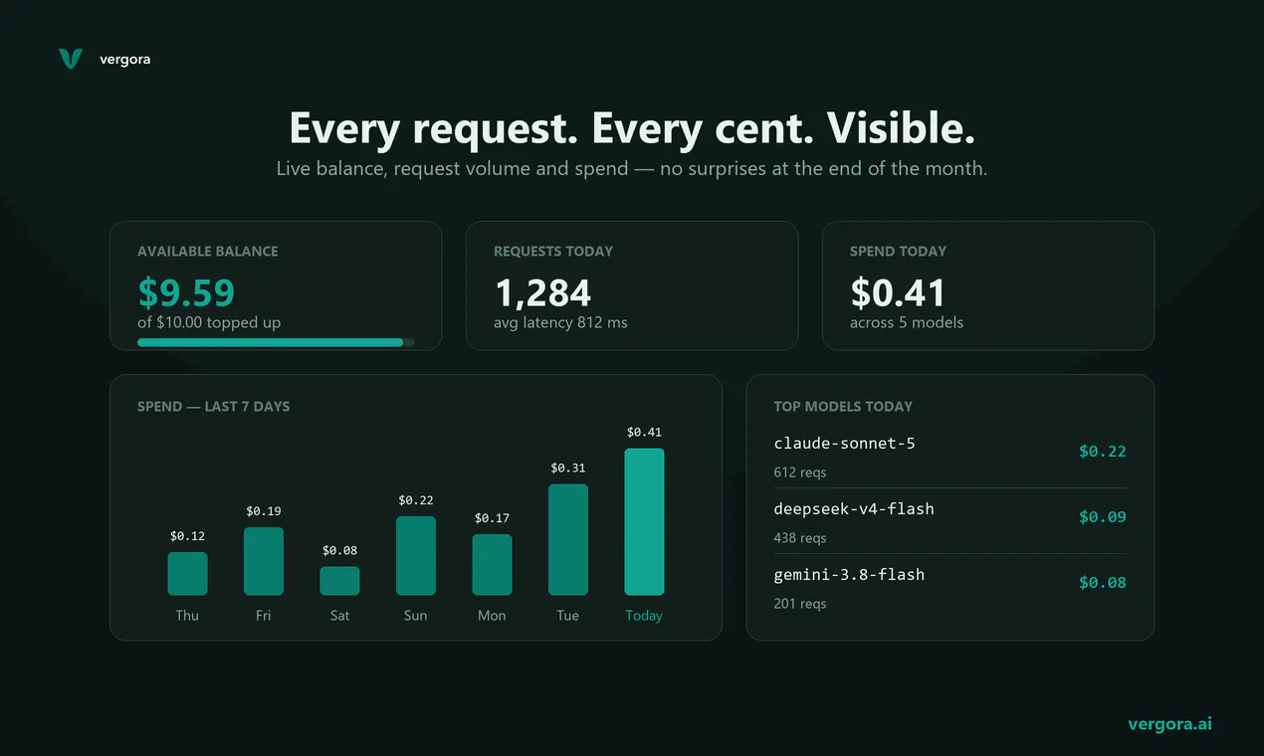Open the vergora.ai link
Viewport: 1264px width, 756px height.
pos(1169,724)
